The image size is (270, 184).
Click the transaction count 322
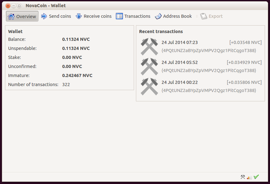[66, 85]
